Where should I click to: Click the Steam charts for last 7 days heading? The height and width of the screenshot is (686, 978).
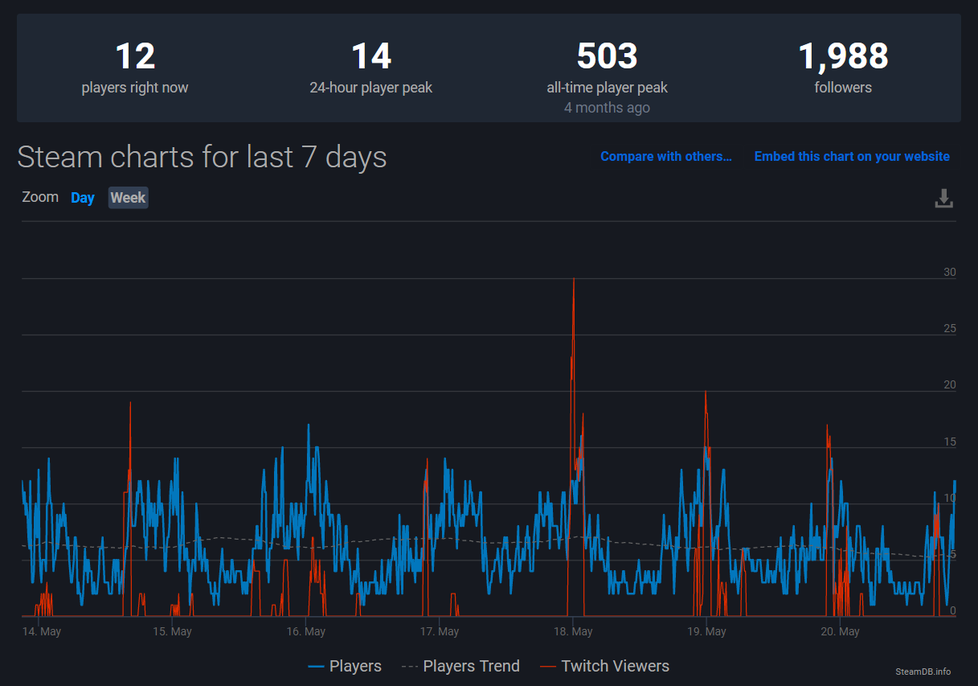tap(202, 157)
